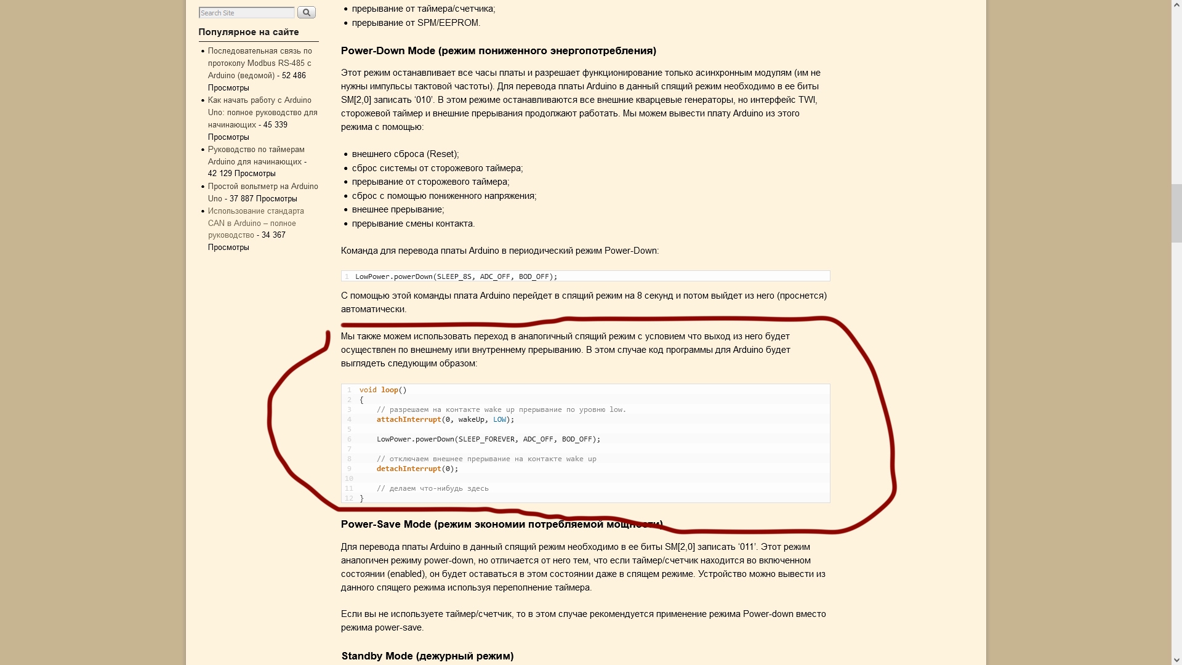Click the LowPower.powerDown SLEEP_8S code line
Image resolution: width=1182 pixels, height=665 pixels.
click(585, 276)
